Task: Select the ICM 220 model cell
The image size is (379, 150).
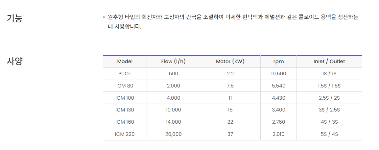Action: 125,134
